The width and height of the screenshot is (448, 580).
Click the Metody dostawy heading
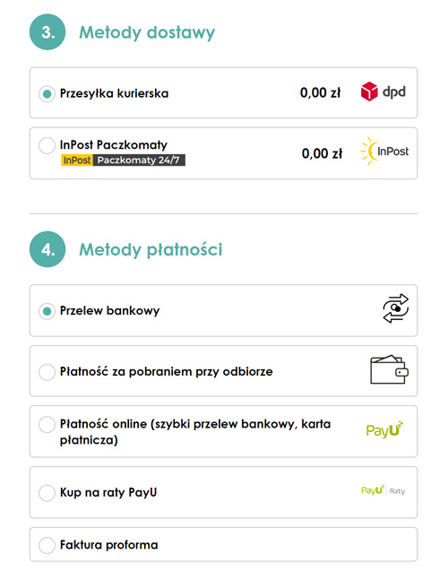click(147, 32)
